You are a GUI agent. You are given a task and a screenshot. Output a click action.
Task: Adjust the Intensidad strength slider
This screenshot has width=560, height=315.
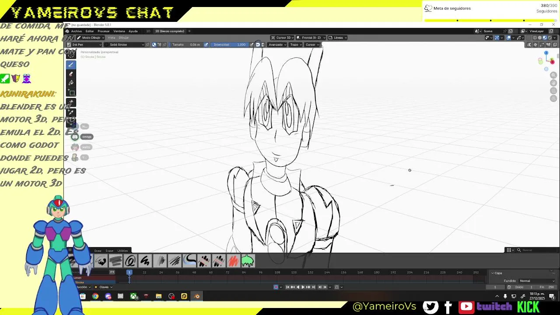click(230, 45)
